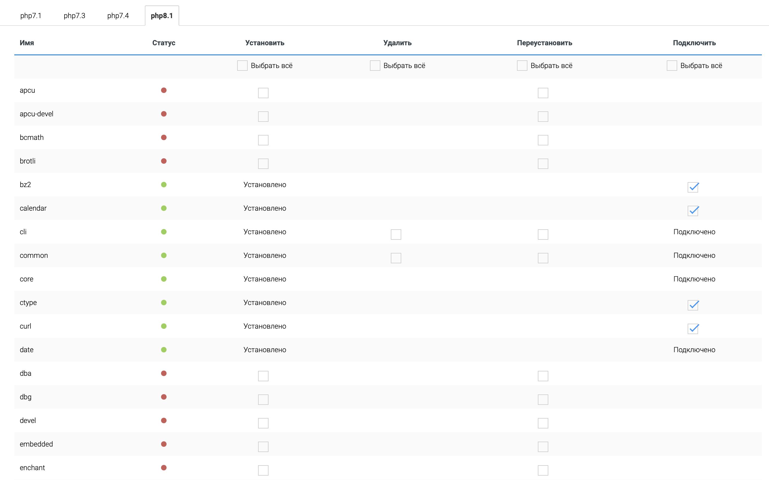Click the green status dot for calendar
769x480 pixels.
coord(164,208)
